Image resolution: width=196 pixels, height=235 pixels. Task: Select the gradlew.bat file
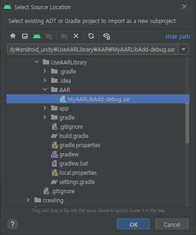click(74, 164)
